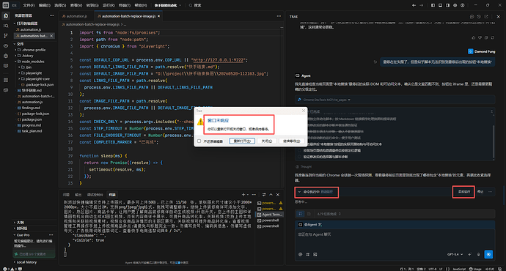Close the automation-batch-replace-image.js tab

[159, 16]
